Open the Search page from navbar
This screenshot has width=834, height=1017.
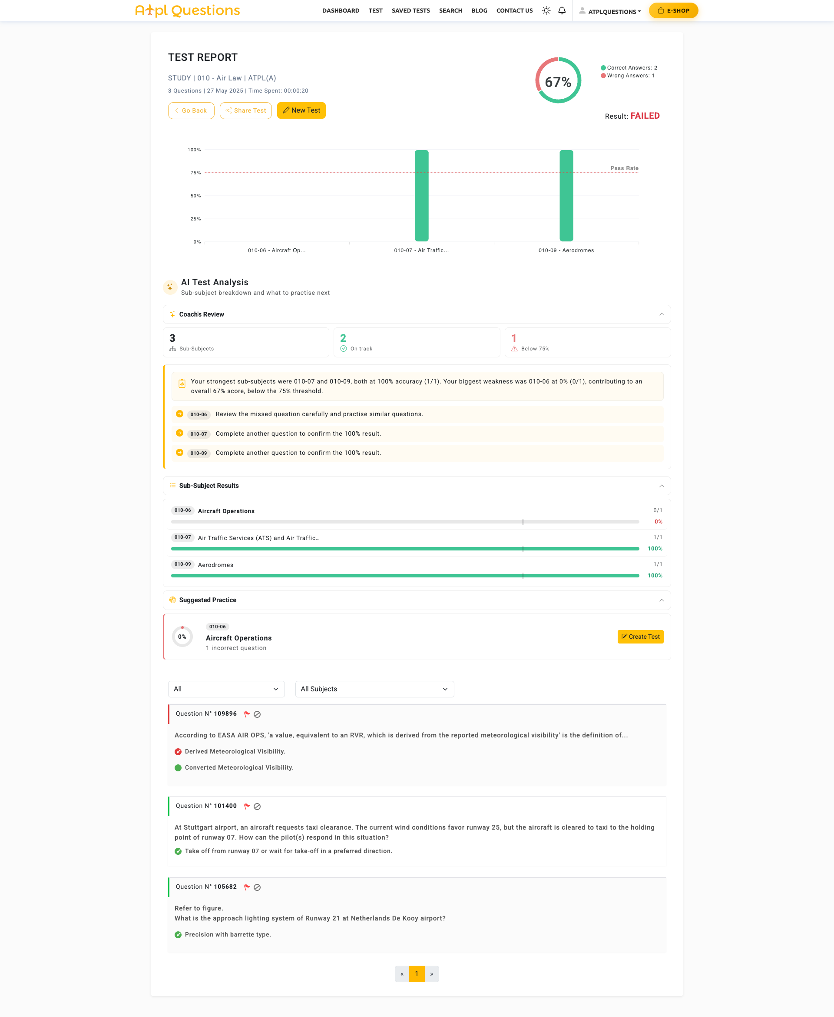(x=450, y=10)
